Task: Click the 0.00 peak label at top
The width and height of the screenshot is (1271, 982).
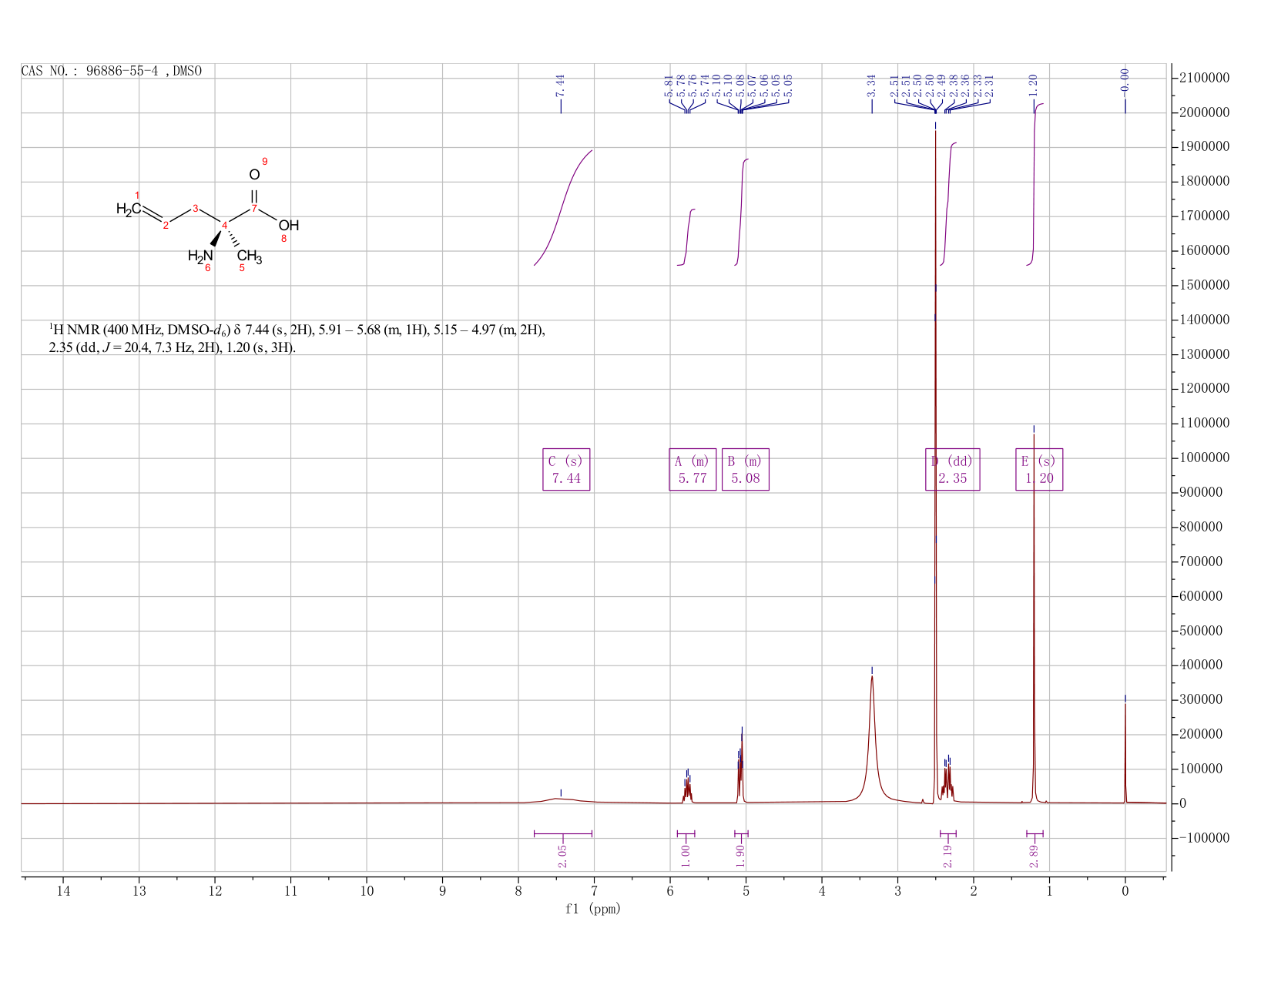Action: tap(1125, 82)
